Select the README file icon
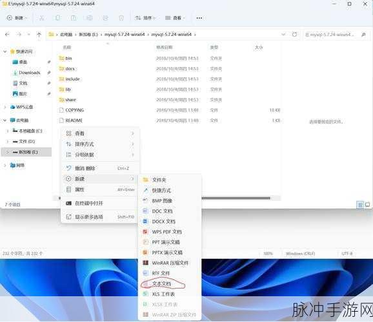 (61, 120)
